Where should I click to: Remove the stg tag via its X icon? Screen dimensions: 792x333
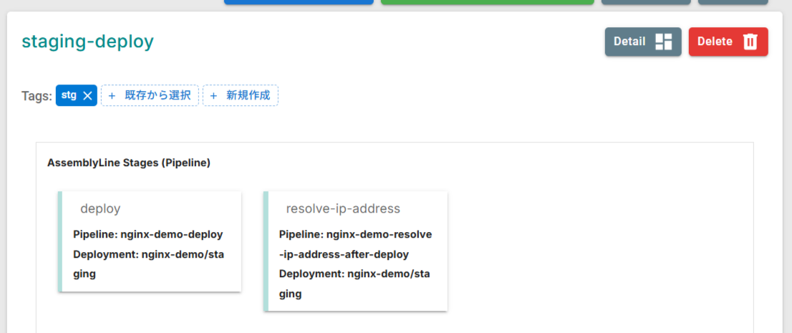coord(87,96)
